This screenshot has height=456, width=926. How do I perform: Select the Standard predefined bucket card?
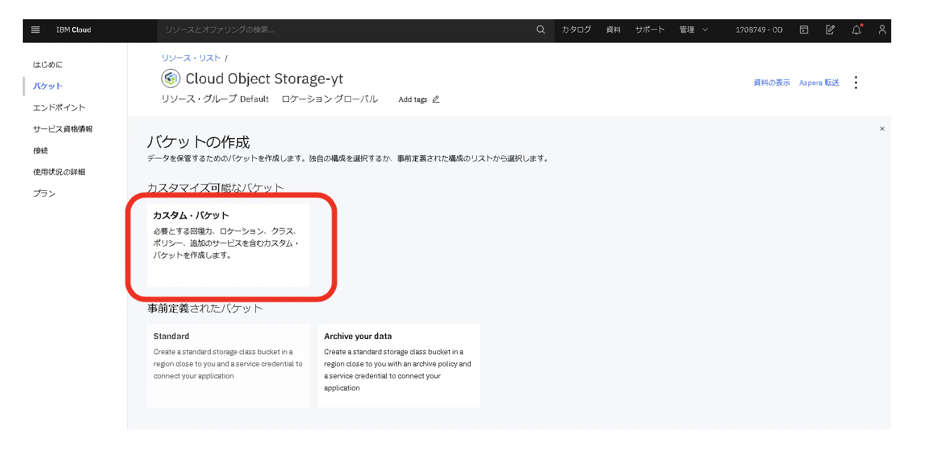point(228,366)
